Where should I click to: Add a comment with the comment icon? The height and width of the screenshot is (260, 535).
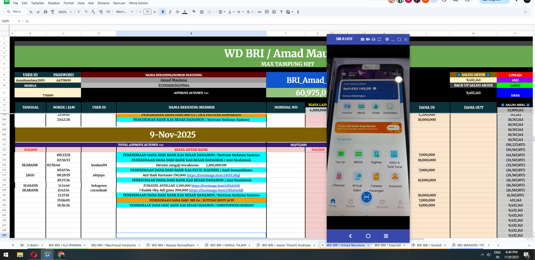[x=267, y=12]
